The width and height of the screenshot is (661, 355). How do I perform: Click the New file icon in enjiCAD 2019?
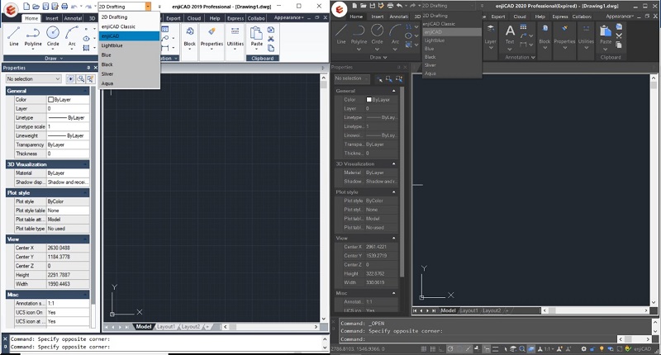26,7
